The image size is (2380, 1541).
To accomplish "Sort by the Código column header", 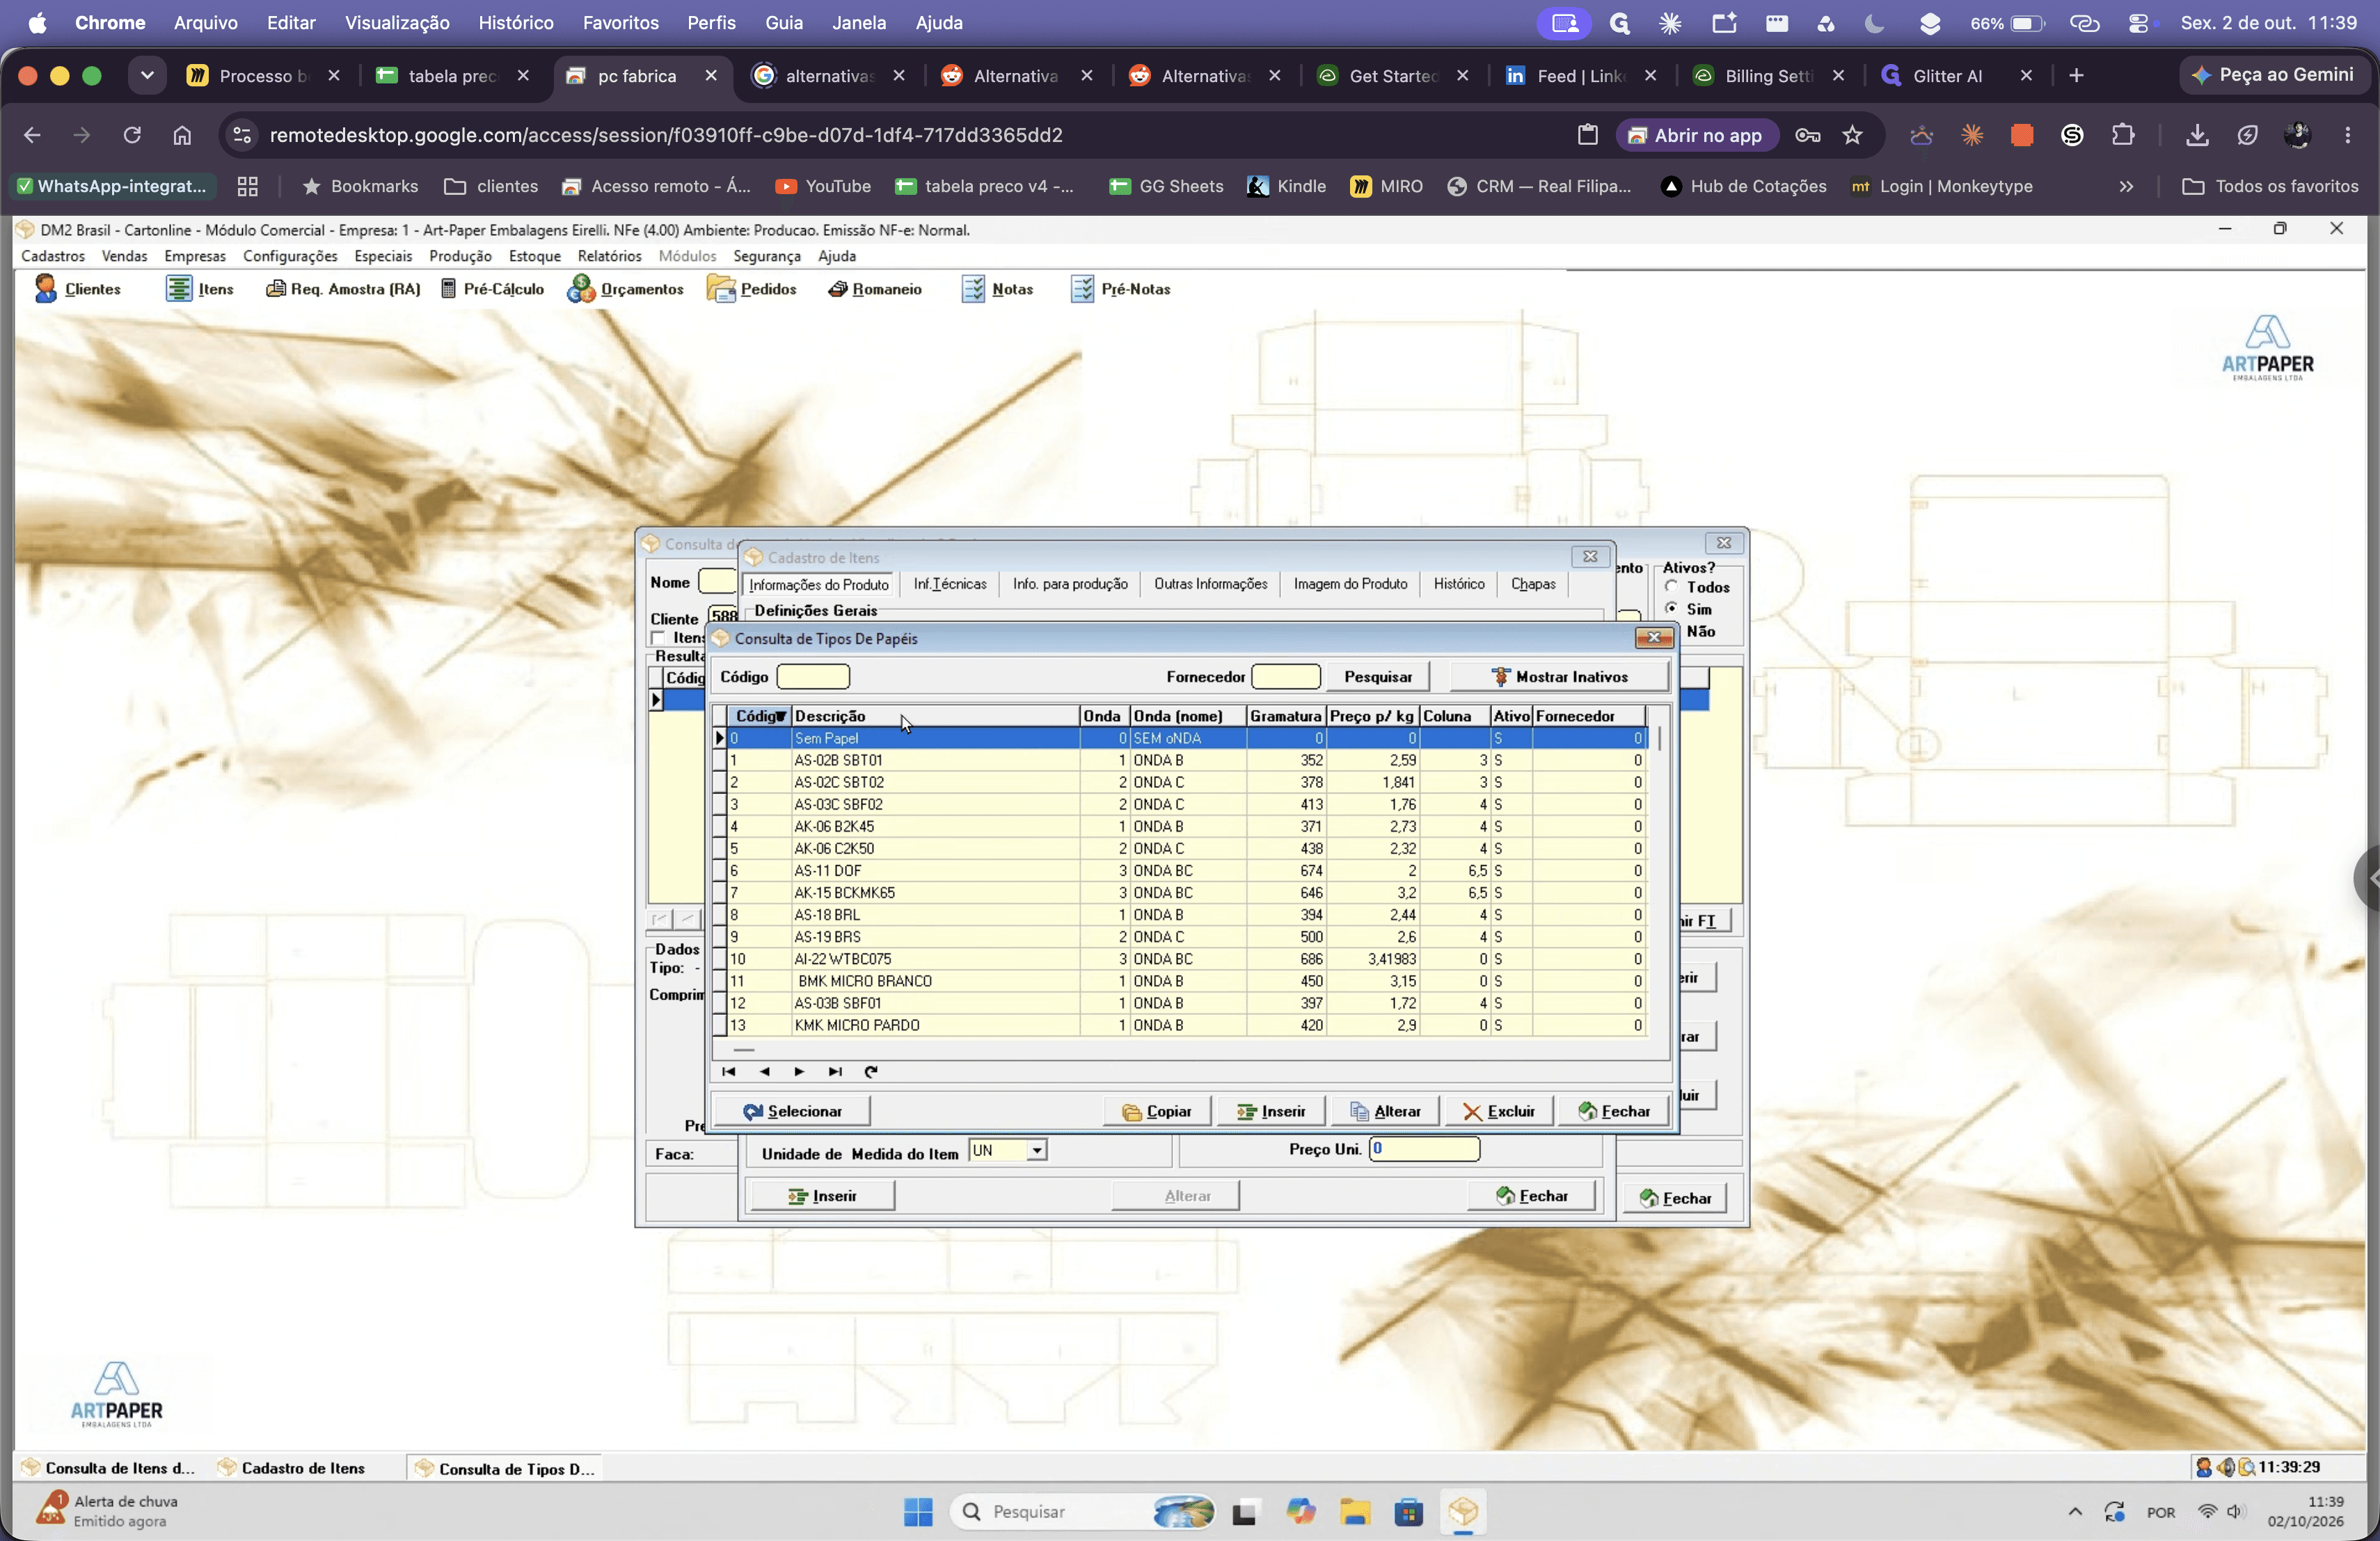I will click(759, 716).
